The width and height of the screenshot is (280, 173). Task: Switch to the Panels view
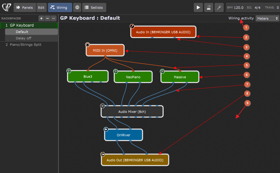[x=25, y=7]
